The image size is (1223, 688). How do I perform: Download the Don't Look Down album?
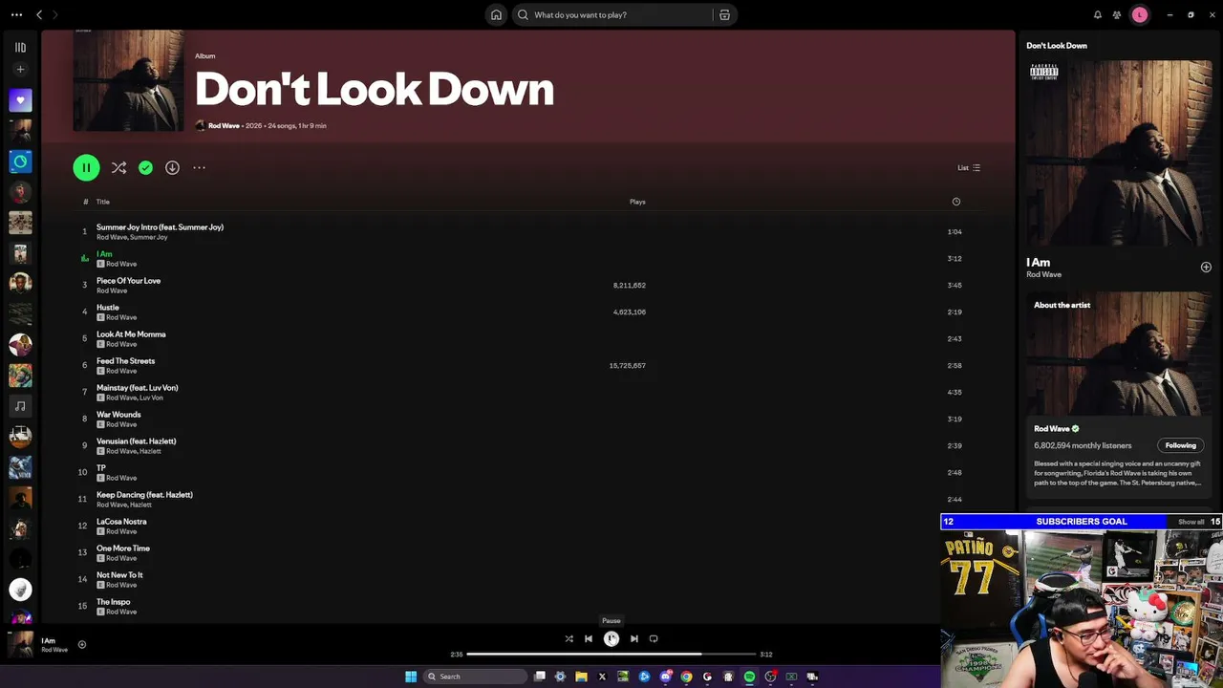pyautogui.click(x=172, y=167)
